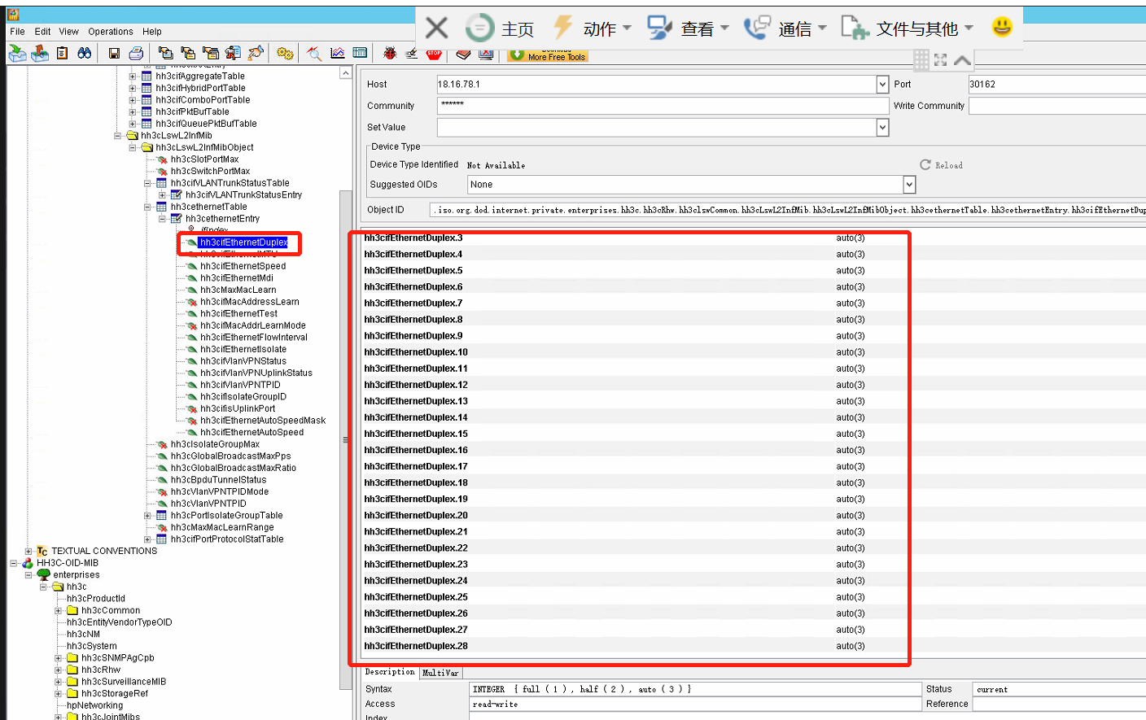Click the SNMP table view icon
Image resolution: width=1146 pixels, height=720 pixels.
(360, 53)
